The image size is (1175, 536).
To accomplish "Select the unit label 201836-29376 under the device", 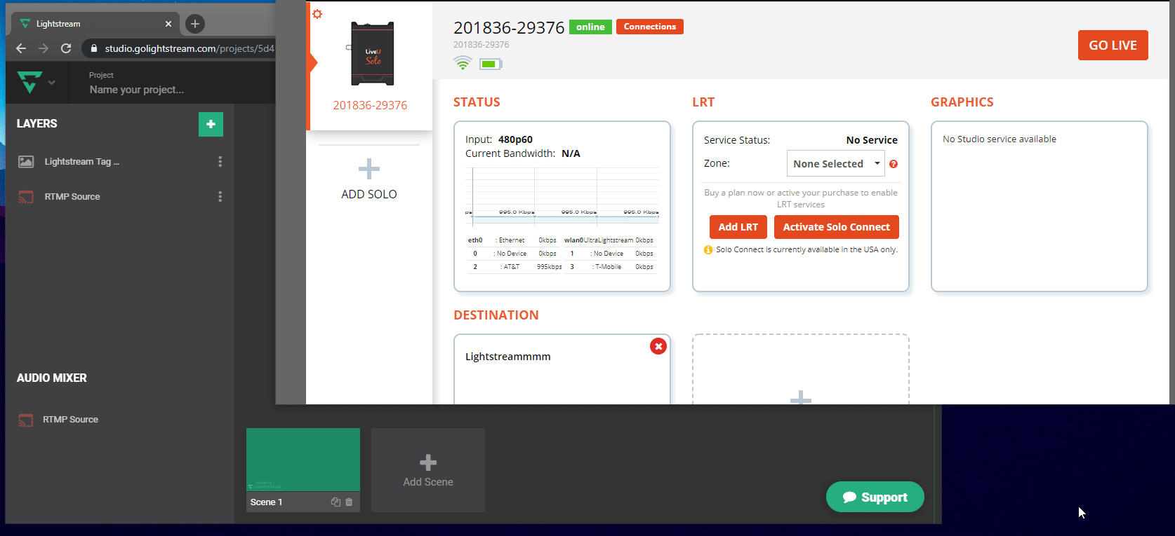I will (370, 105).
